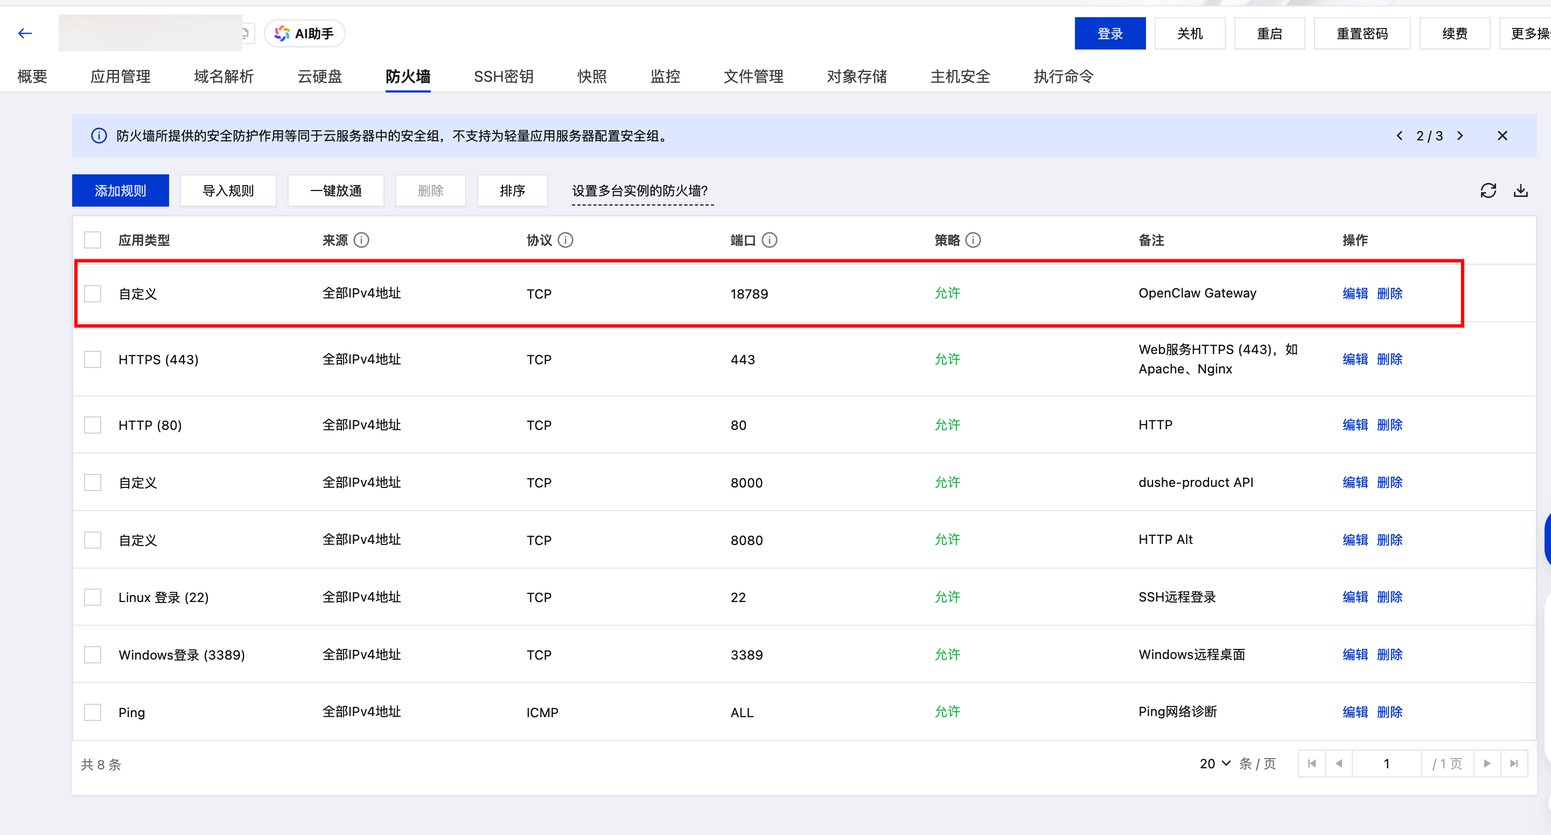The image size is (1551, 835).
Task: Check the HTTPS (443) rule checkbox
Action: (x=93, y=360)
